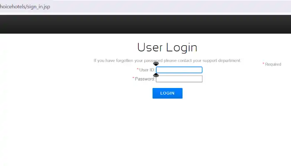The height and width of the screenshot is (166, 291).
Task: Click the 'Password:' field label
Action: [x=145, y=79]
